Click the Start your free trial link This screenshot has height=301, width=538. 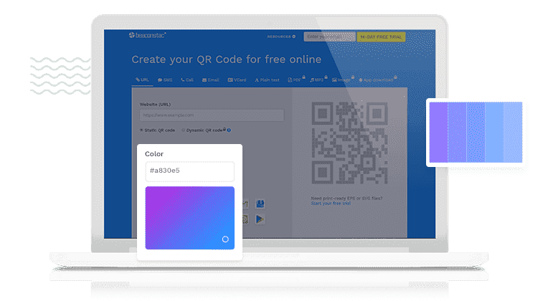click(x=331, y=204)
